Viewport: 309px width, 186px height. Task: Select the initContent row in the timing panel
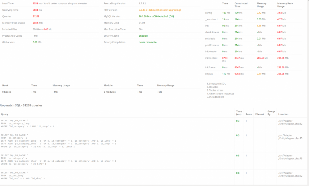point(212,58)
